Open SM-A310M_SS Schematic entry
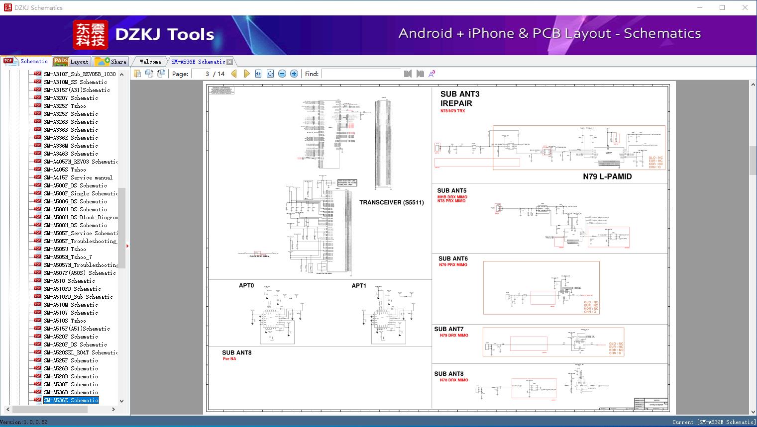This screenshot has height=427, width=757. coord(75,82)
